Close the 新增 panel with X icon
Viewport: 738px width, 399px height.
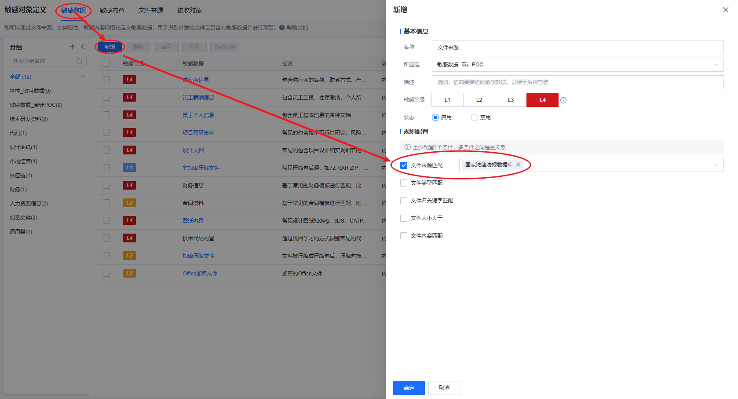[x=725, y=10]
